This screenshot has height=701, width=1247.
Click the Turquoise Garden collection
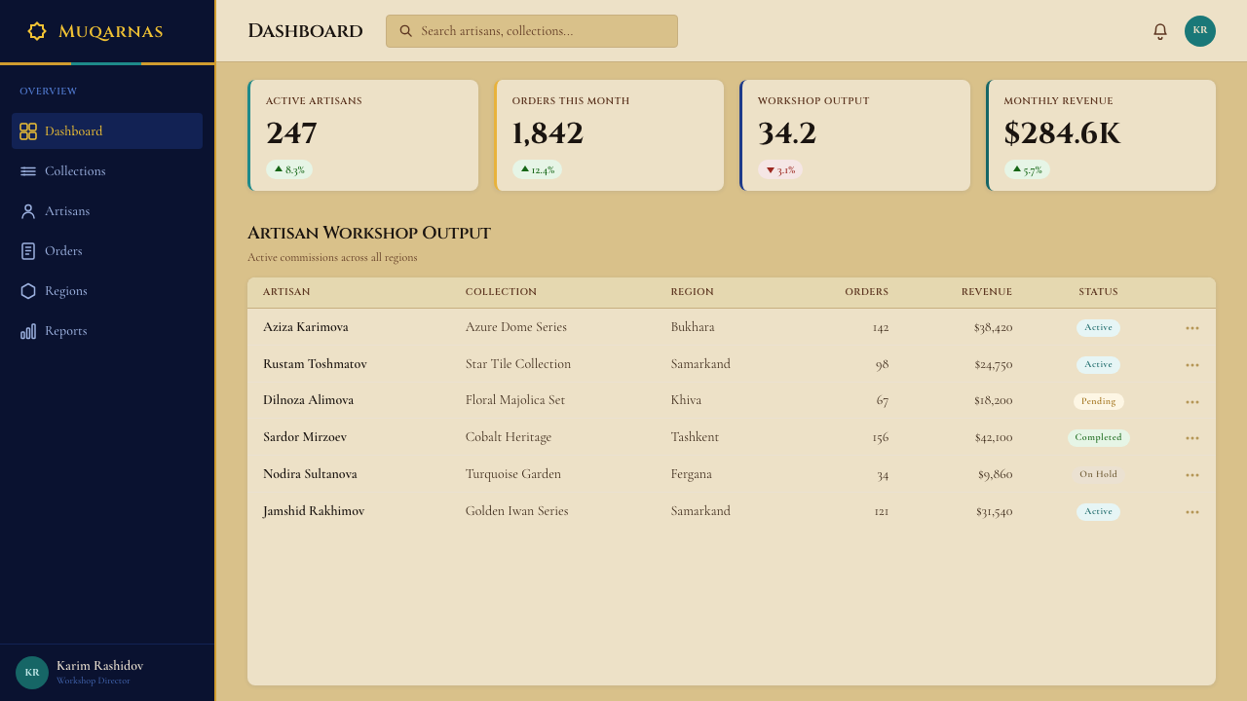click(x=513, y=474)
